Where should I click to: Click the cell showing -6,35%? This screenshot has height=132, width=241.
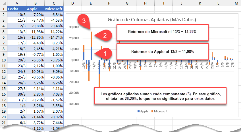click(x=35, y=60)
